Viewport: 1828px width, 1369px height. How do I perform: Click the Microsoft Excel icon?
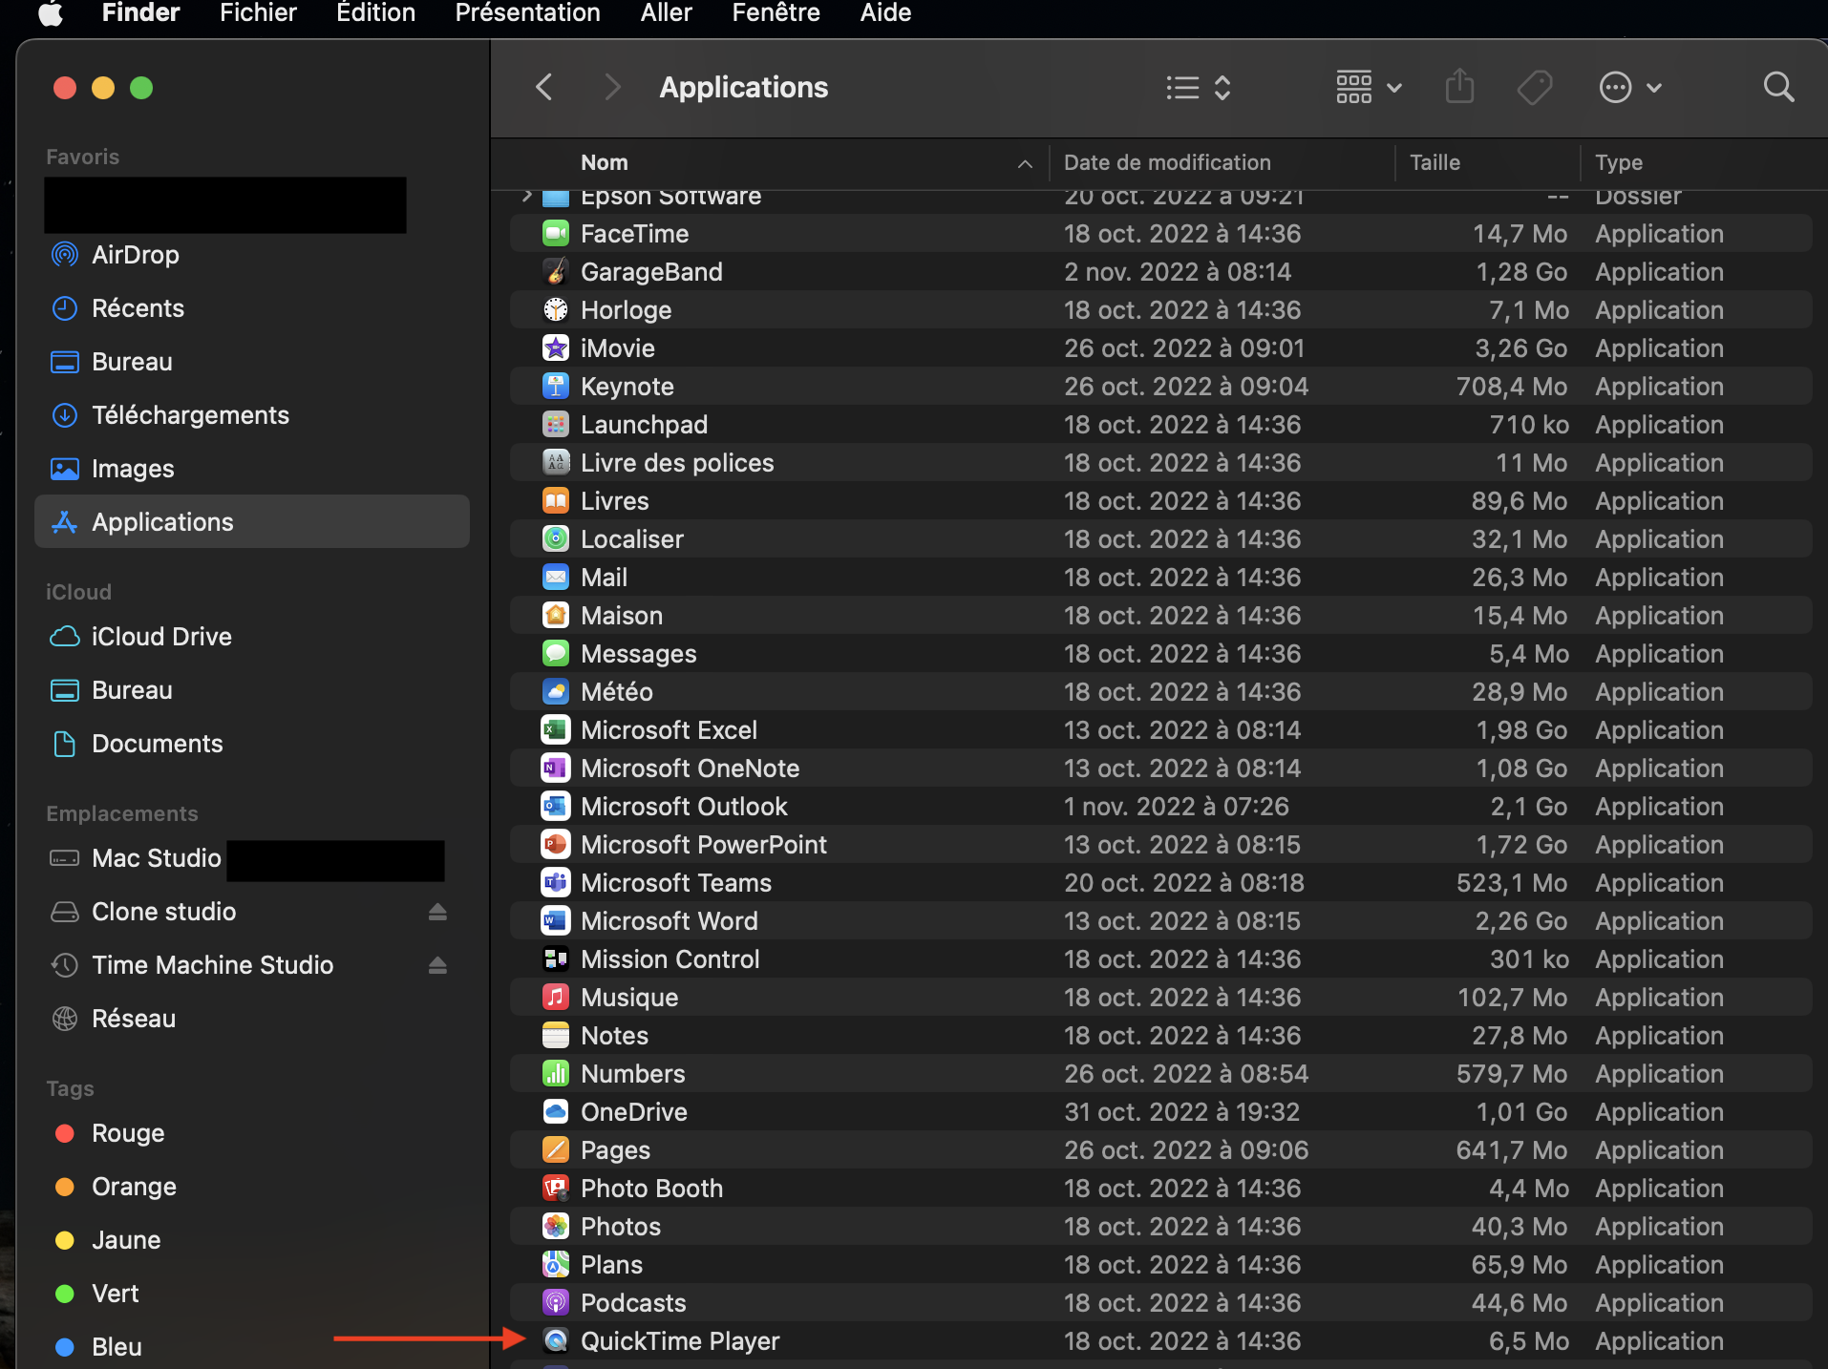coord(556,730)
